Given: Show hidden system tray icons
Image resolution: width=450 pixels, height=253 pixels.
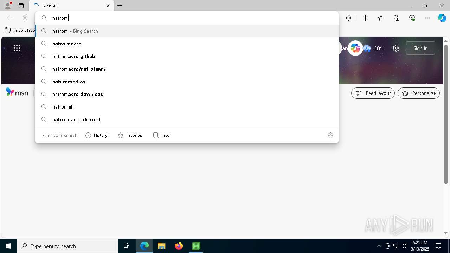Looking at the screenshot, I should pyautogui.click(x=379, y=246).
